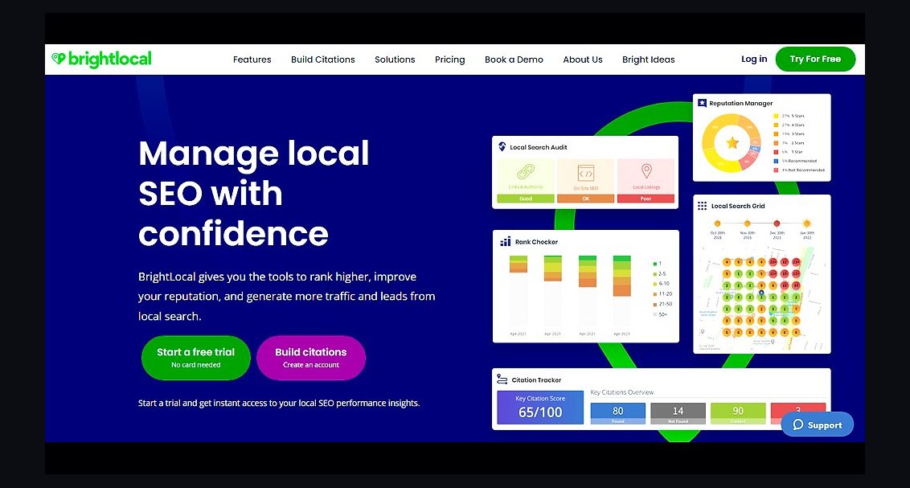Viewport: 910px width, 488px height.
Task: Click the '21-50' rank legend entry
Action: click(x=662, y=304)
